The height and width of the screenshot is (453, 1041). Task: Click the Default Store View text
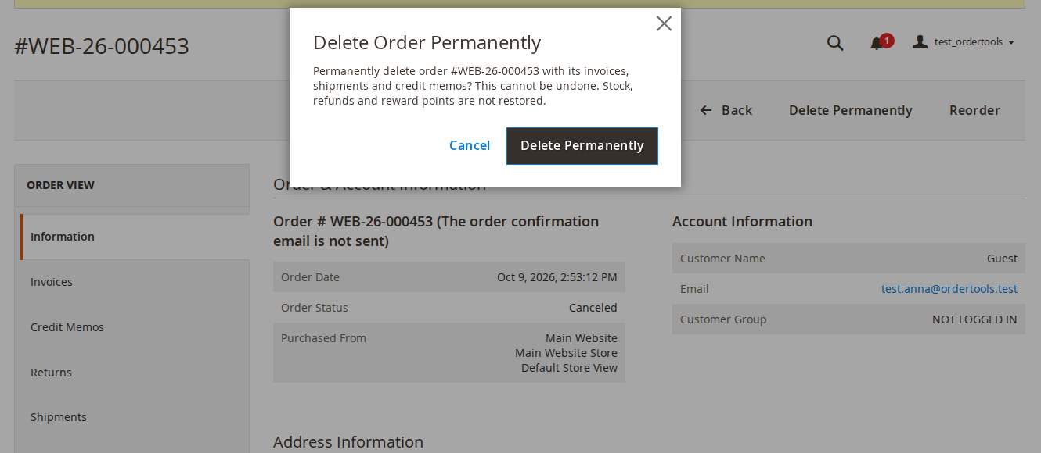point(569,368)
